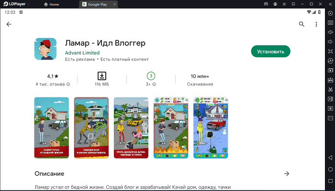This screenshot has height=191, width=335.
Task: Open reviews info icon next to 4 тыс. отзыва
Action: pyautogui.click(x=68, y=85)
